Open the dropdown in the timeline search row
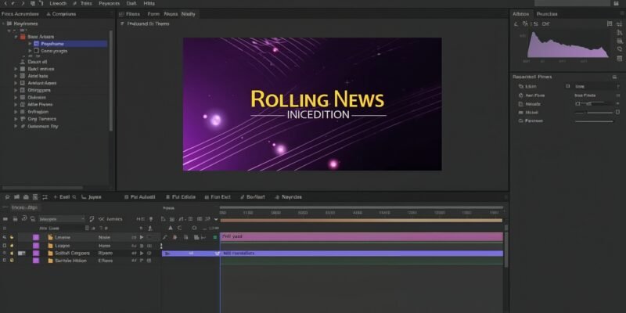Viewport: 626px width, 313px height. [x=82, y=219]
